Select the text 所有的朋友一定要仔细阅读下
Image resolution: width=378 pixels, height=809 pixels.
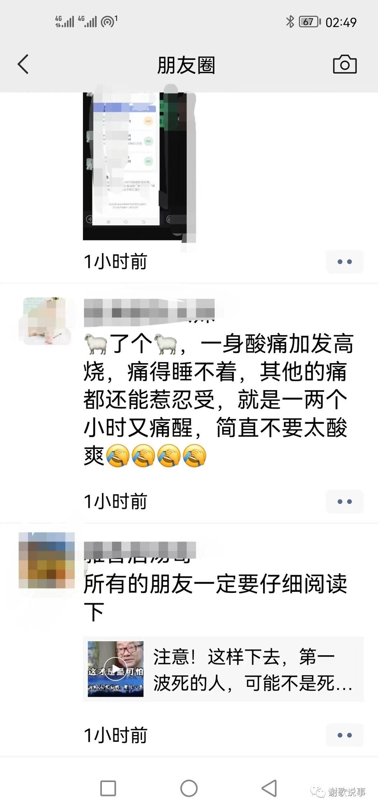tap(216, 598)
